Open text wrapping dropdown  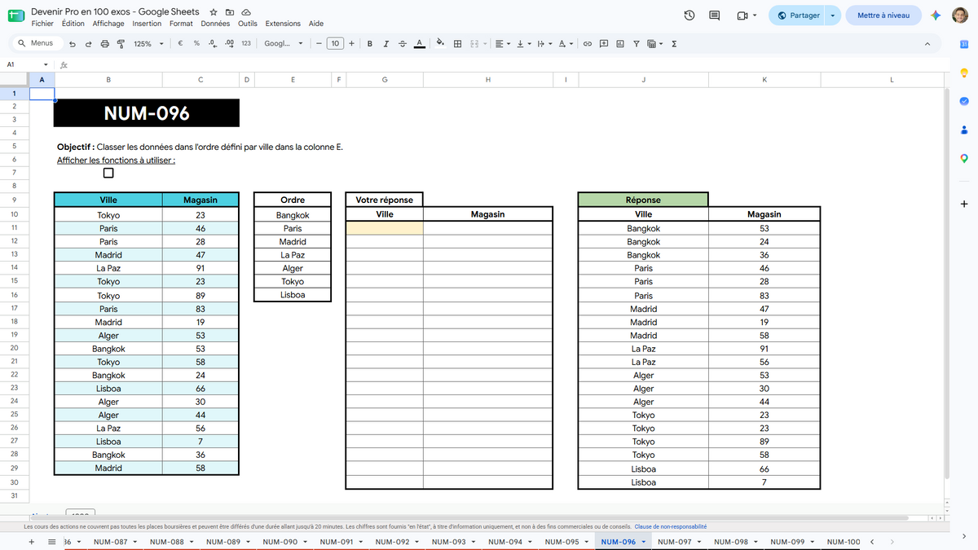(544, 44)
